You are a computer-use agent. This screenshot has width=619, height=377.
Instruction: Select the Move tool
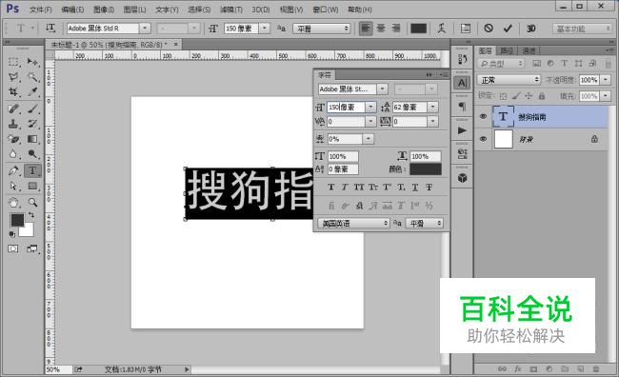[32, 62]
